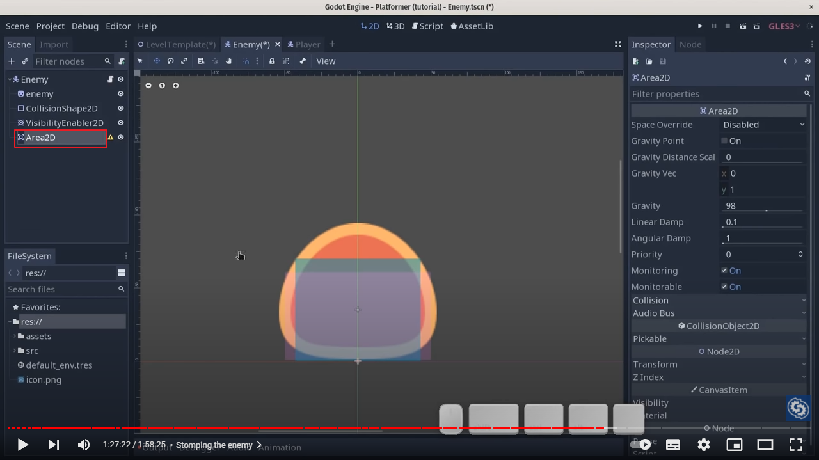The height and width of the screenshot is (460, 819).
Task: Switch to the Player scene tab
Action: click(x=303, y=44)
